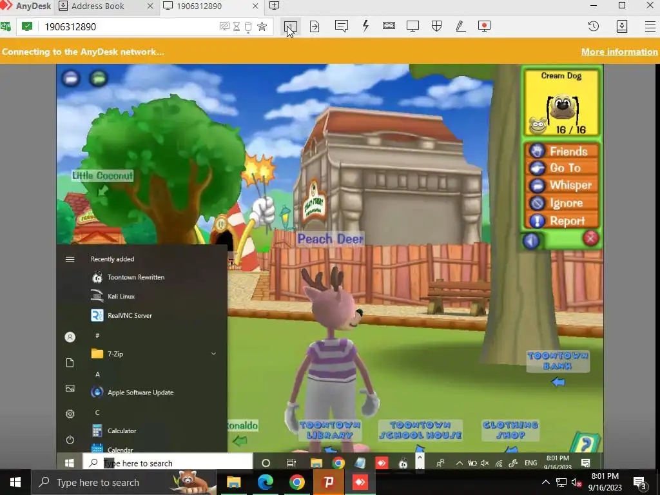Launch Toontown Rewritten from Start menu
660x495 pixels.
tap(135, 277)
